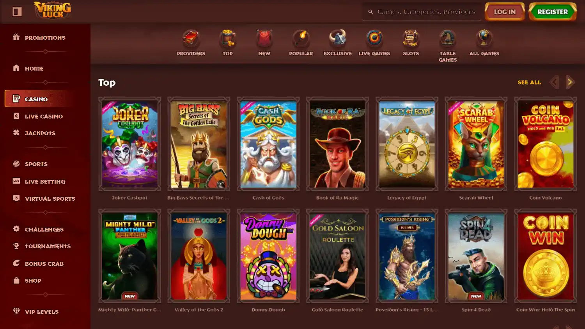The image size is (585, 329).
Task: Open Legacy of Egypt game thumbnail
Action: [407, 144]
